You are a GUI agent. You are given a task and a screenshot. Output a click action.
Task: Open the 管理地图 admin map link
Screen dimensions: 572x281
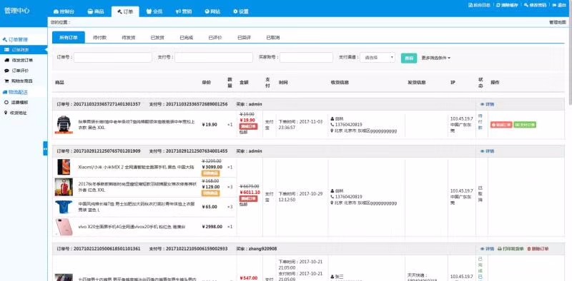[x=557, y=22]
